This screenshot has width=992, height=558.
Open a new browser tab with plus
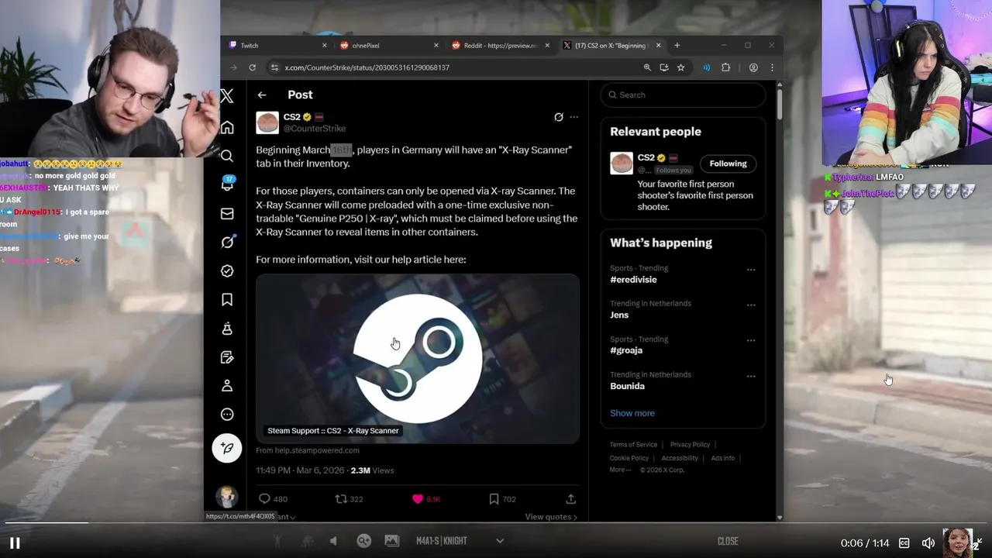click(677, 45)
